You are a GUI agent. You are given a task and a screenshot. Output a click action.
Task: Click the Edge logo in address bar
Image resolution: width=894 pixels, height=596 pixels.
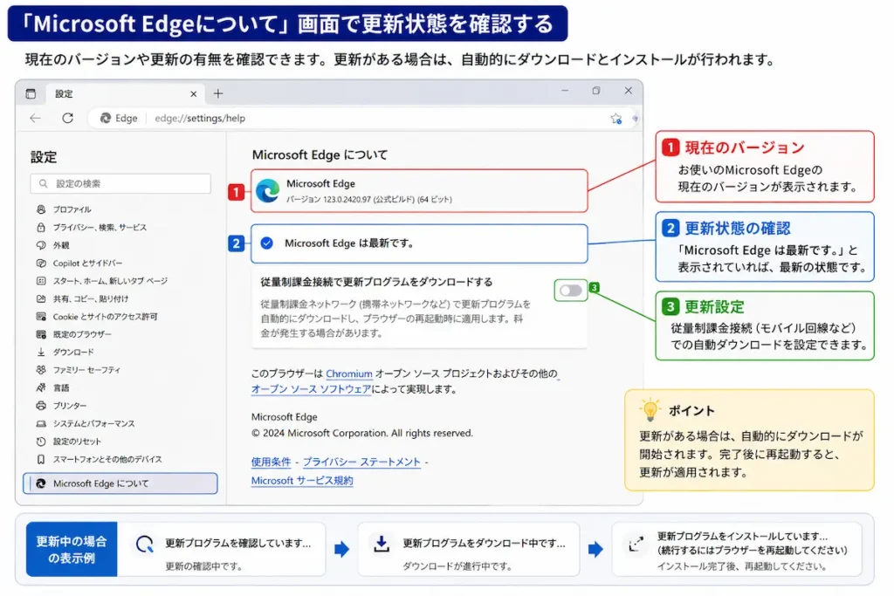tap(106, 118)
